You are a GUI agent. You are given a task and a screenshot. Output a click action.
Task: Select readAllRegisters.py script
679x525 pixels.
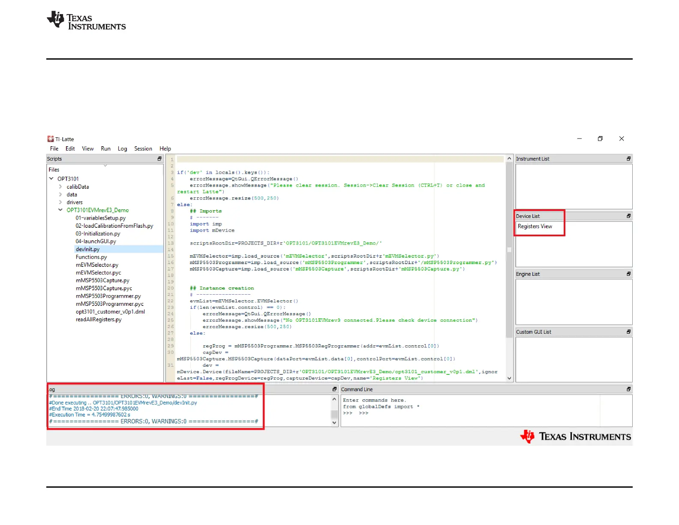(99, 319)
